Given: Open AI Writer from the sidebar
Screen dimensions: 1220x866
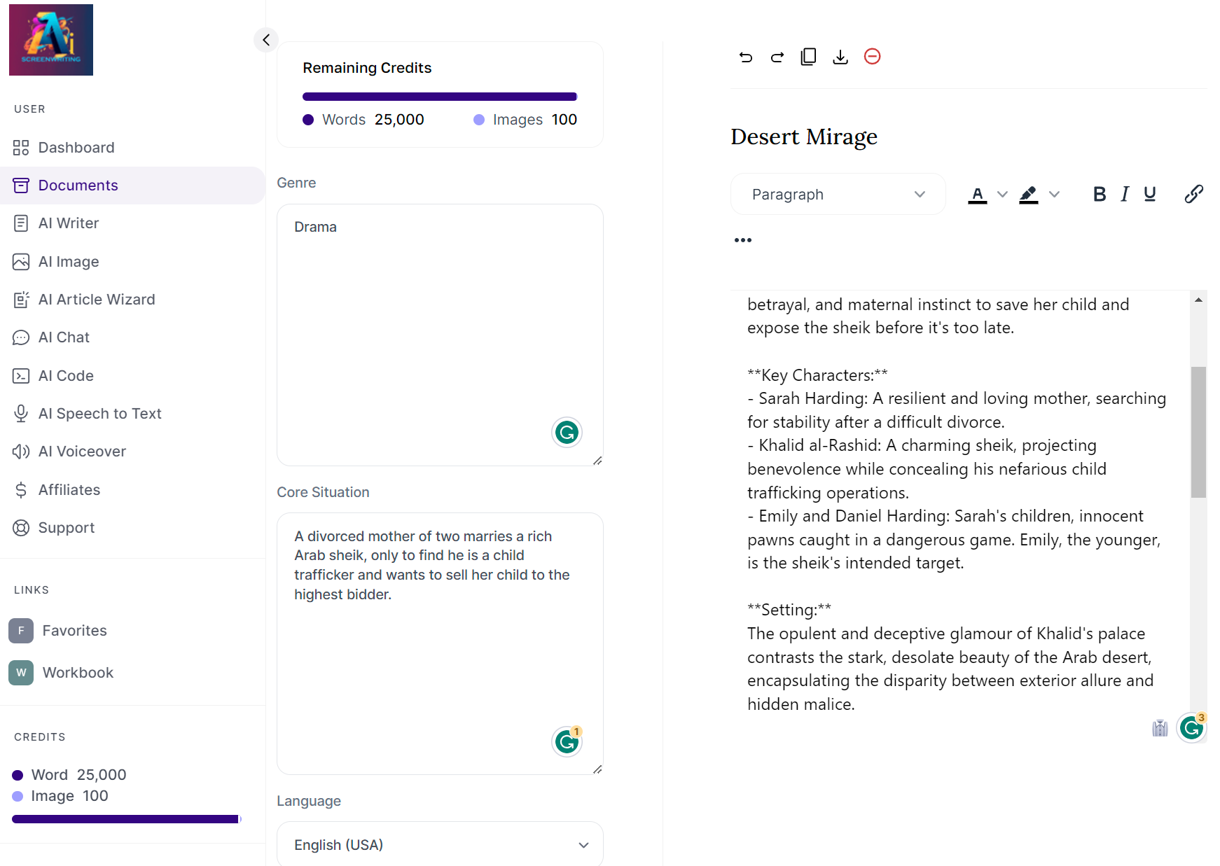Looking at the screenshot, I should point(69,223).
